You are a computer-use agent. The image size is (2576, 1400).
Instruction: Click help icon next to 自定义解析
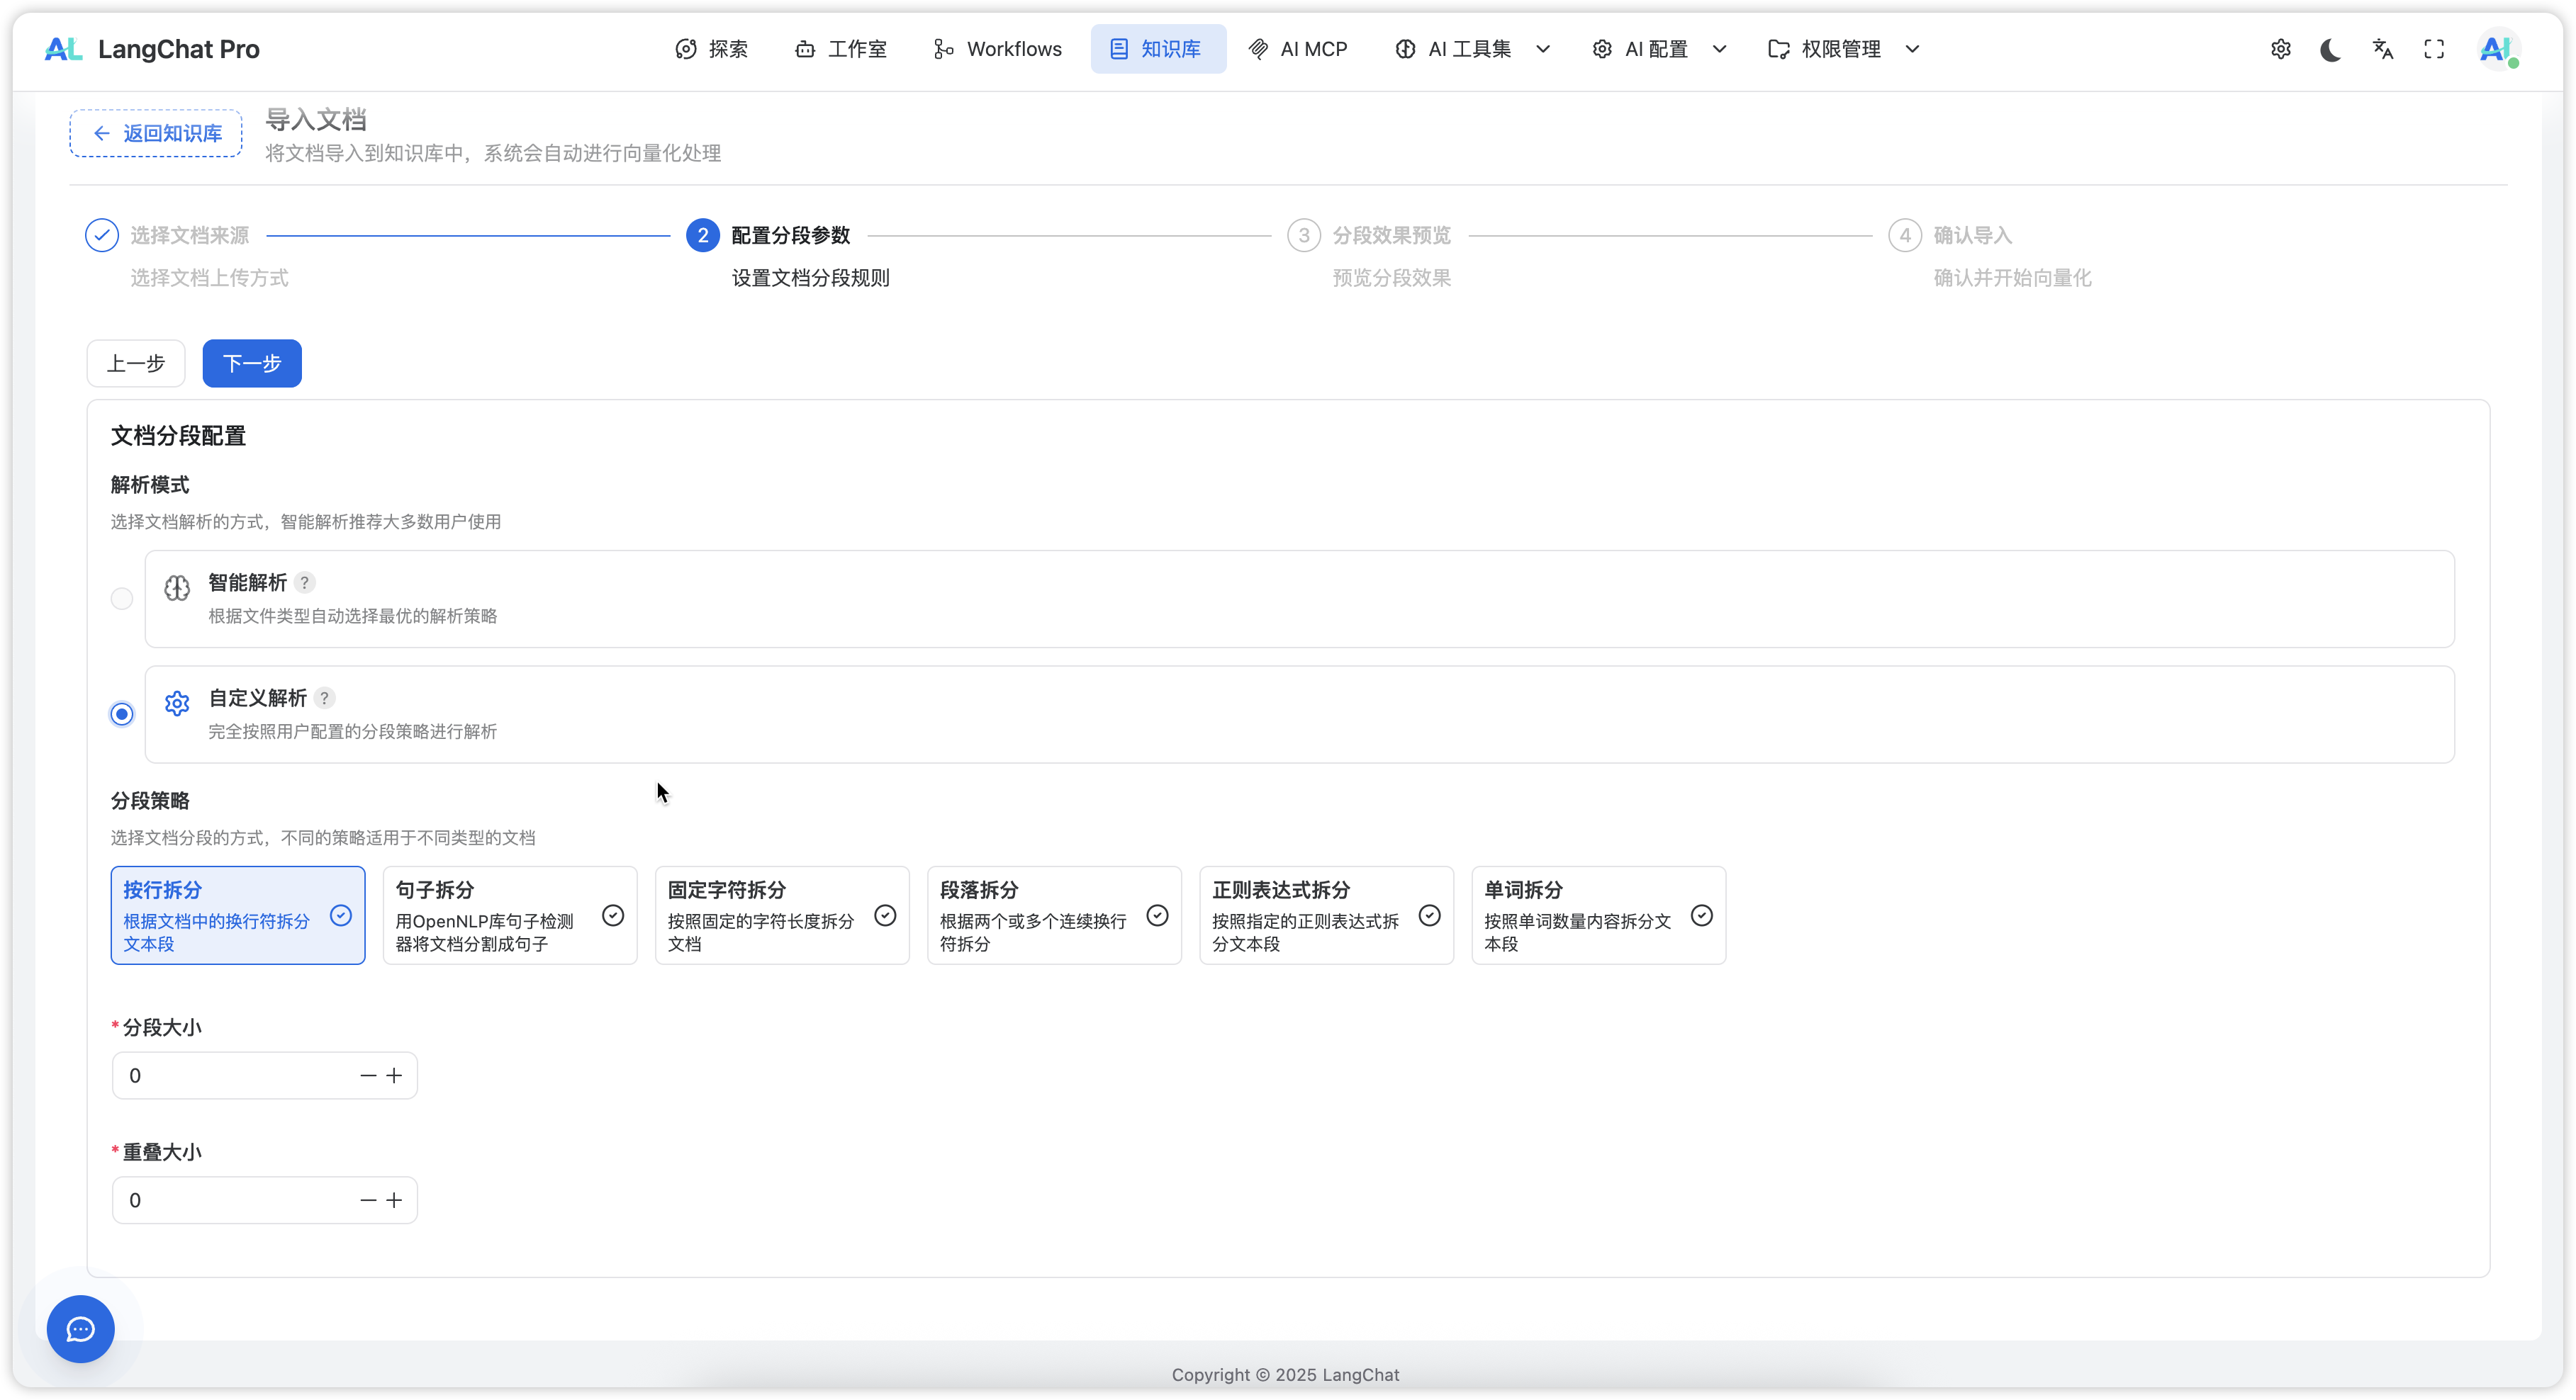tap(324, 697)
